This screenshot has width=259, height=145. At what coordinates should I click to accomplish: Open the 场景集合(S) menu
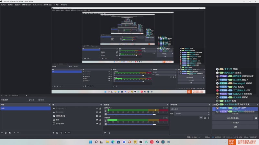pyautogui.click(x=48, y=5)
